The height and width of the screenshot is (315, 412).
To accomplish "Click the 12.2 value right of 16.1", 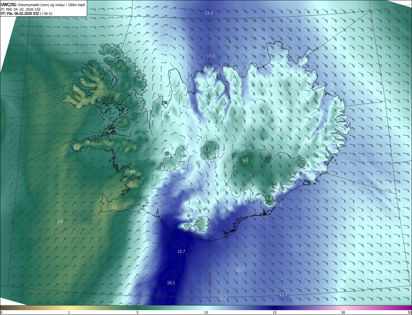I will [x=223, y=297].
